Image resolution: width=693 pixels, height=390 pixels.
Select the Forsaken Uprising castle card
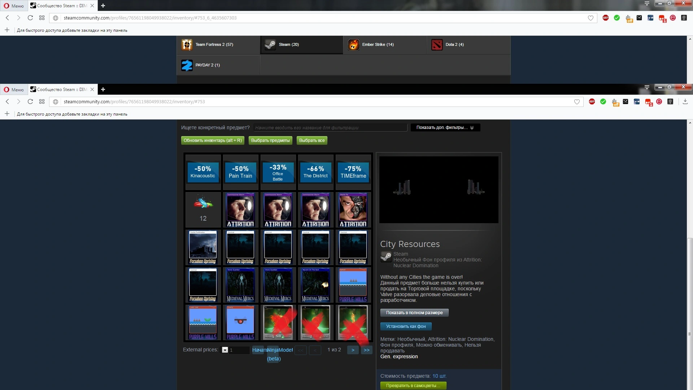click(203, 247)
